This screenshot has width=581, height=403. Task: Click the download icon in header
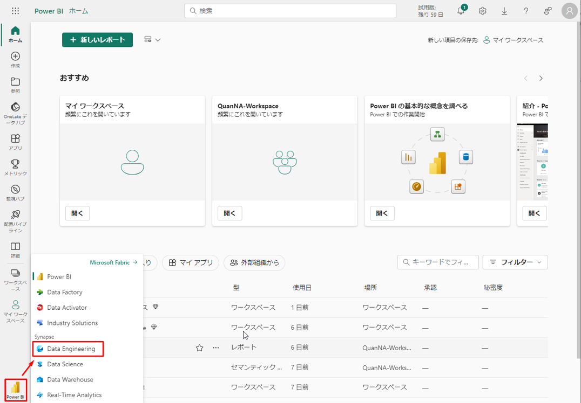(x=504, y=11)
